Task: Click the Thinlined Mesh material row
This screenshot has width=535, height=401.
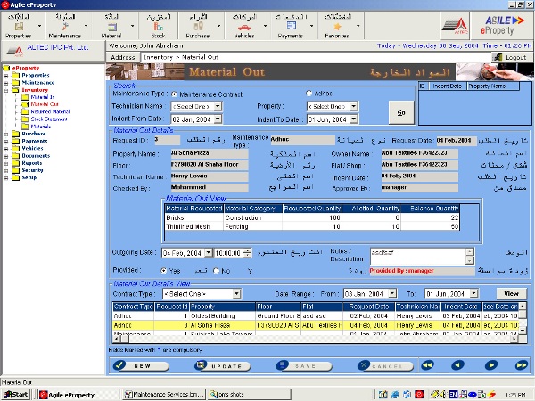Action: point(312,226)
